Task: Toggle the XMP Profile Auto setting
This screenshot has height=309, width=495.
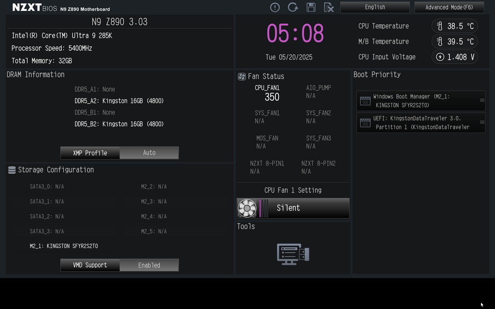Action: tap(149, 153)
